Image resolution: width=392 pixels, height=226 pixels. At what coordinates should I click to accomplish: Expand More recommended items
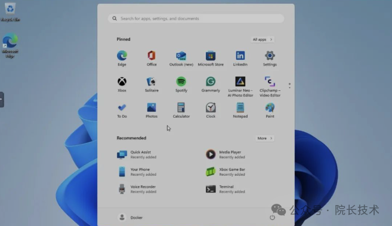(264, 138)
